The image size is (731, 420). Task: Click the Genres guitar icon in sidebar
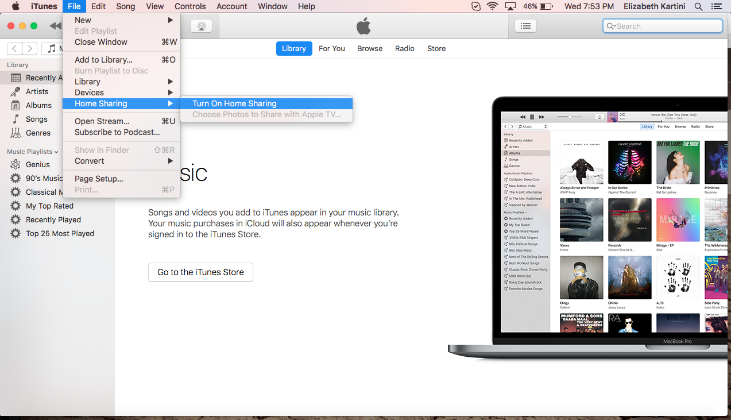tap(16, 133)
